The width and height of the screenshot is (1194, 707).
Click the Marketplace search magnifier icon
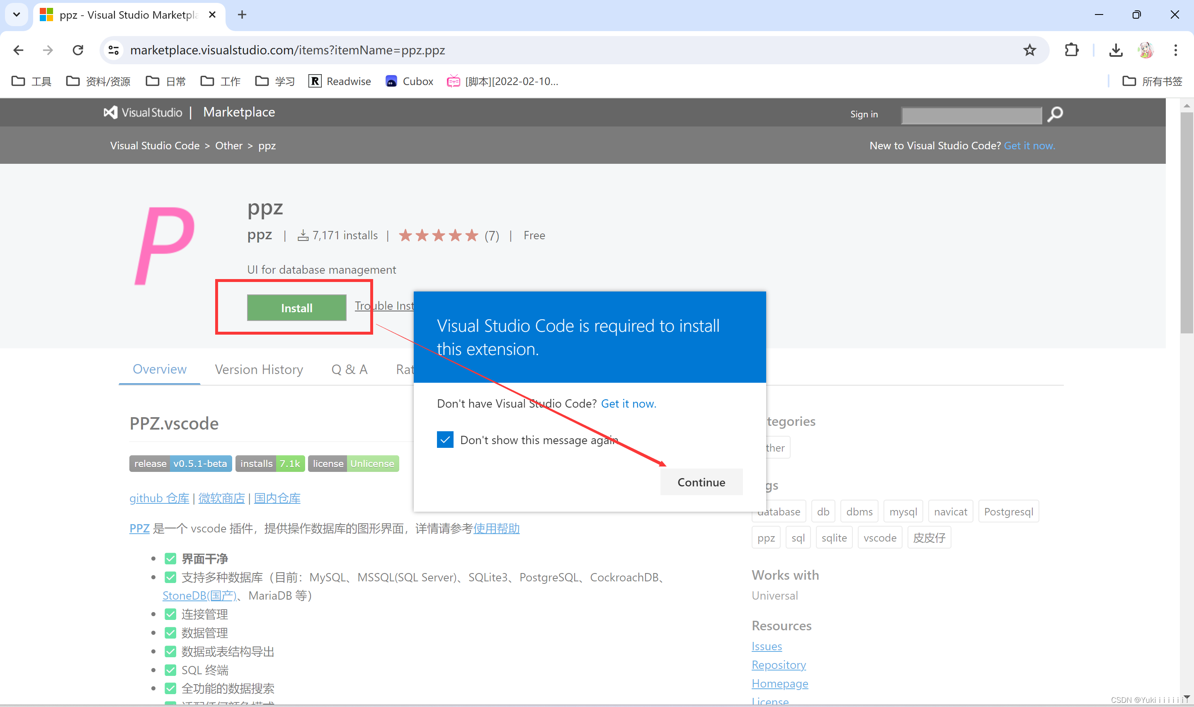(x=1055, y=114)
